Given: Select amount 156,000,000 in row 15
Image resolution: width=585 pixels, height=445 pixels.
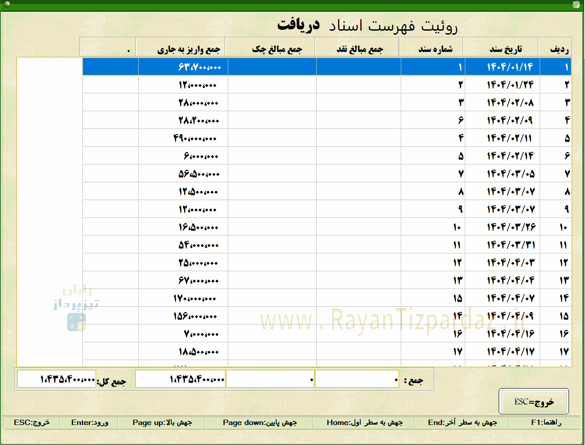Looking at the screenshot, I should 183,316.
